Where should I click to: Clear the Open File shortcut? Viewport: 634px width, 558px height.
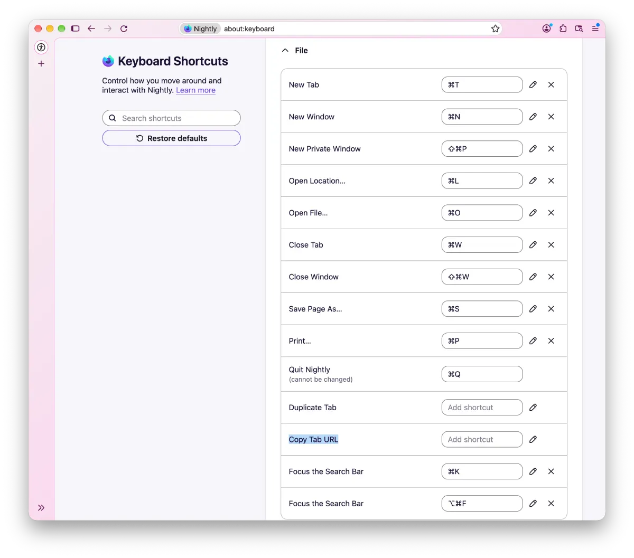tap(551, 213)
